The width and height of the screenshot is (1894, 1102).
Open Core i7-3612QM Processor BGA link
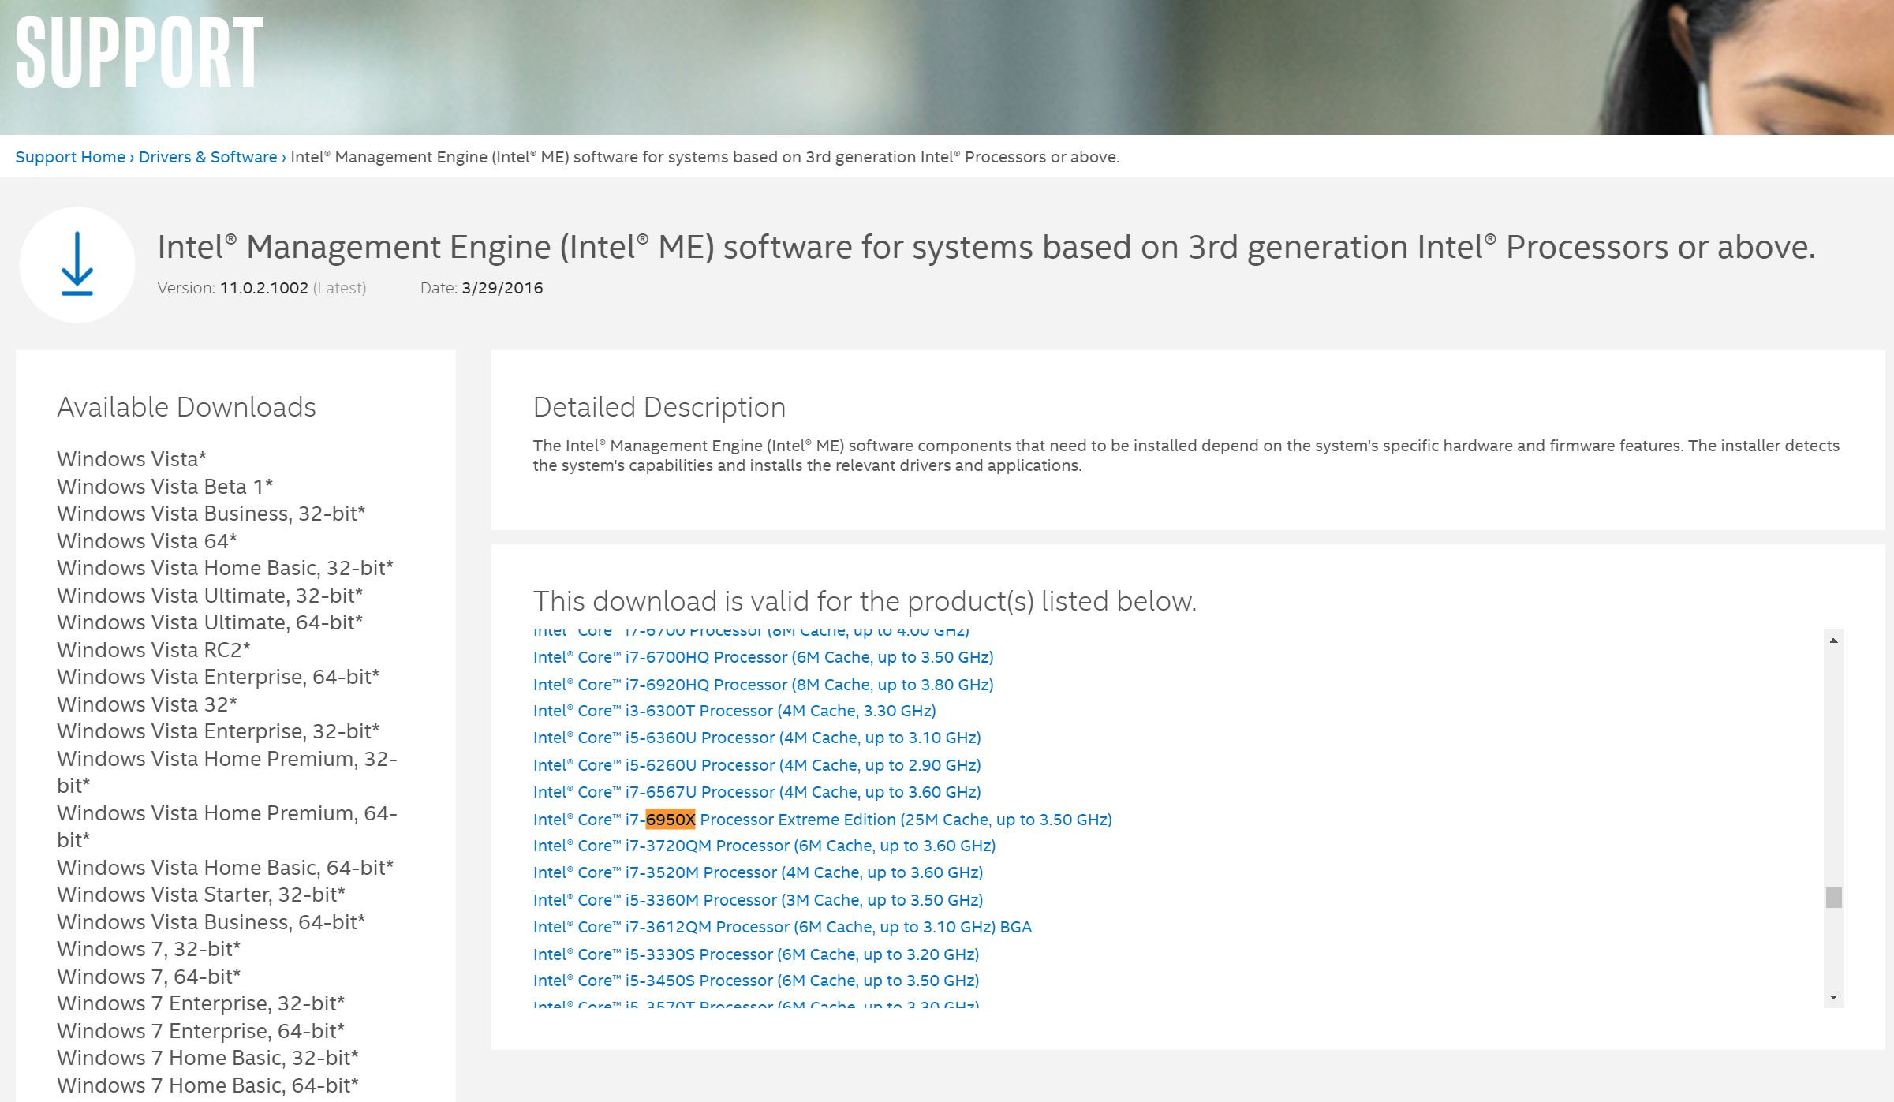pos(782,927)
